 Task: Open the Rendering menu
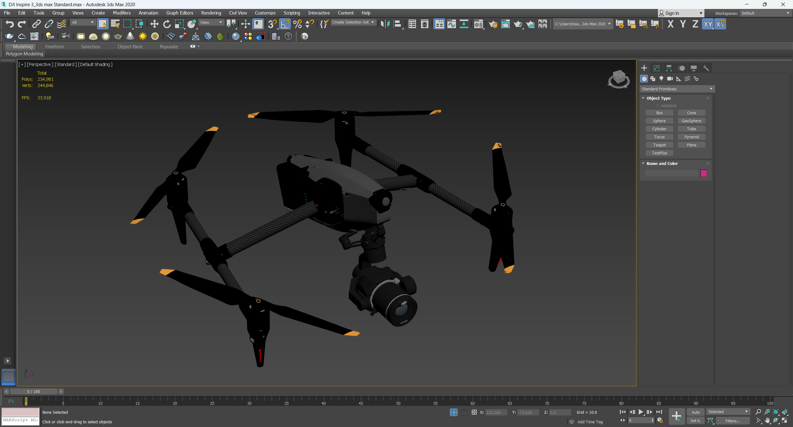(211, 13)
